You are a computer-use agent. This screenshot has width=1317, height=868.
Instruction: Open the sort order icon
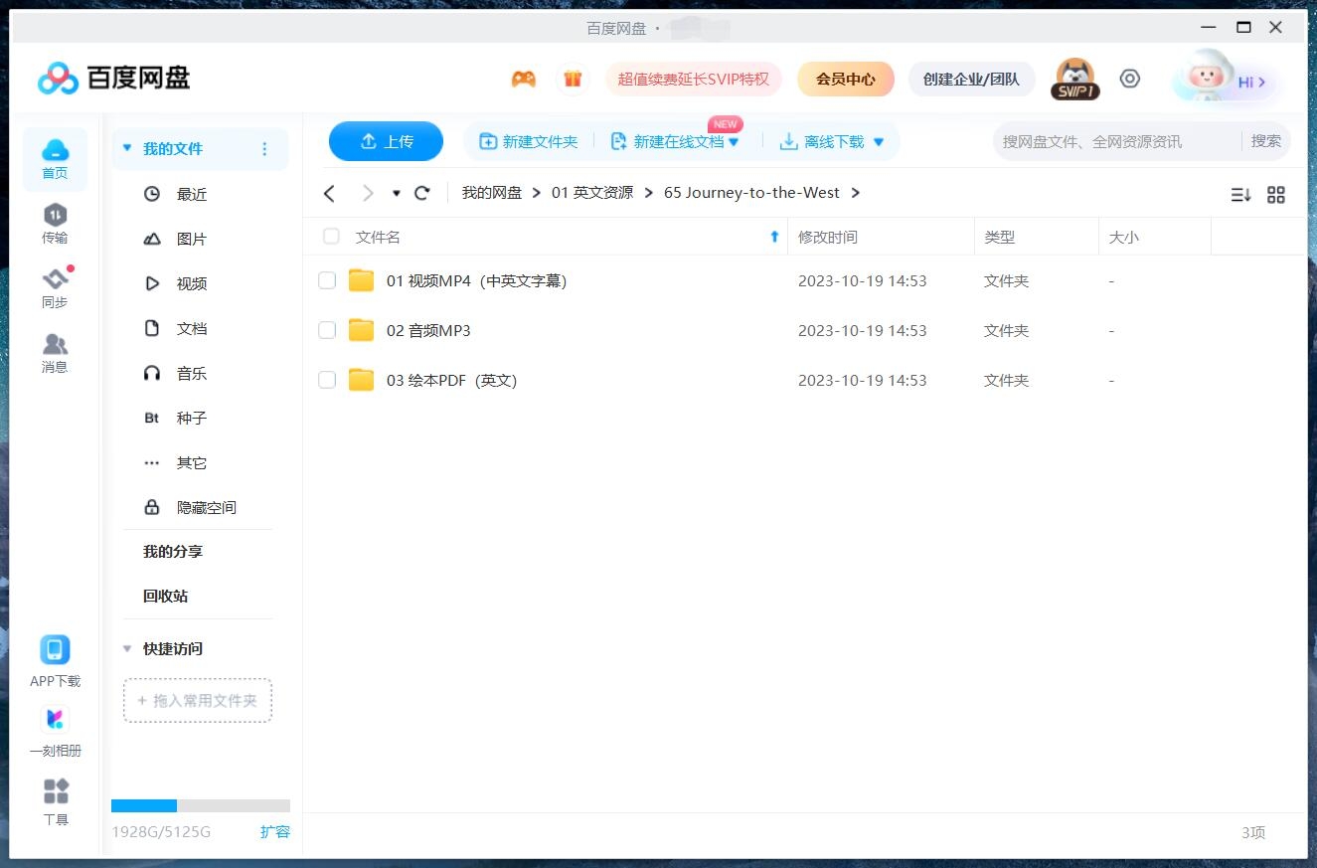(x=1239, y=194)
